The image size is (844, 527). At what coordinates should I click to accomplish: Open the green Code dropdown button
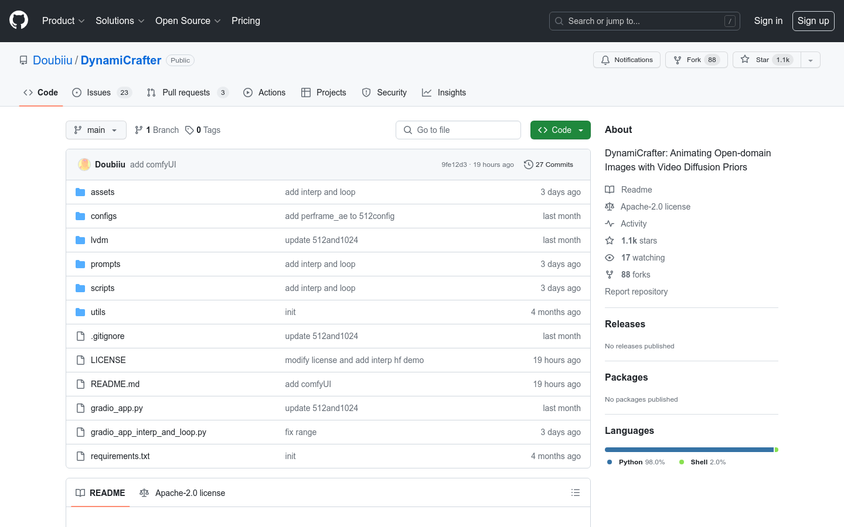click(560, 130)
